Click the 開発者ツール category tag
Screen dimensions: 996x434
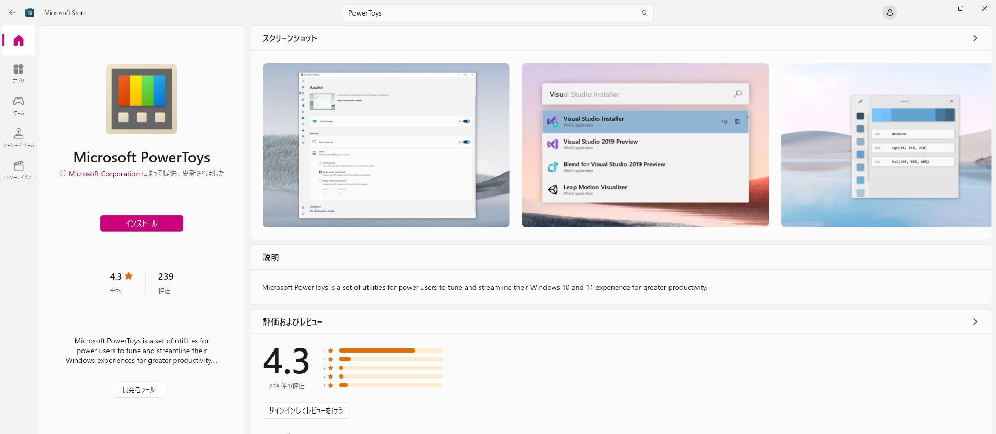(139, 389)
